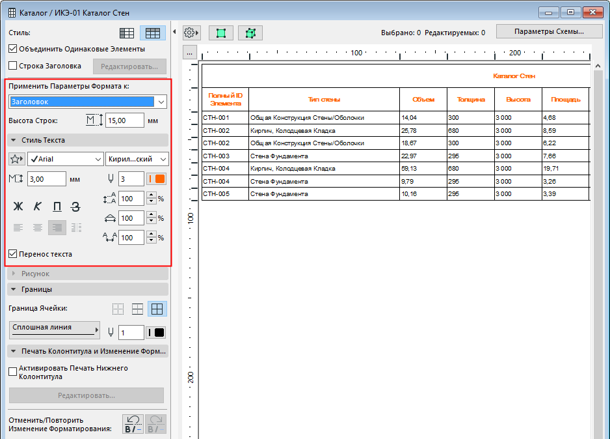Click the Параметры Схемы button
610x439 pixels.
click(548, 31)
